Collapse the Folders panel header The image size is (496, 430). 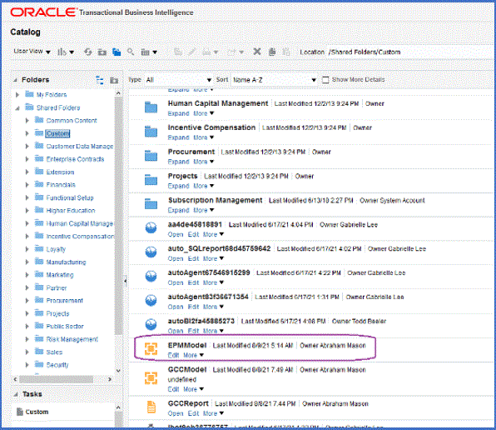pyautogui.click(x=15, y=80)
